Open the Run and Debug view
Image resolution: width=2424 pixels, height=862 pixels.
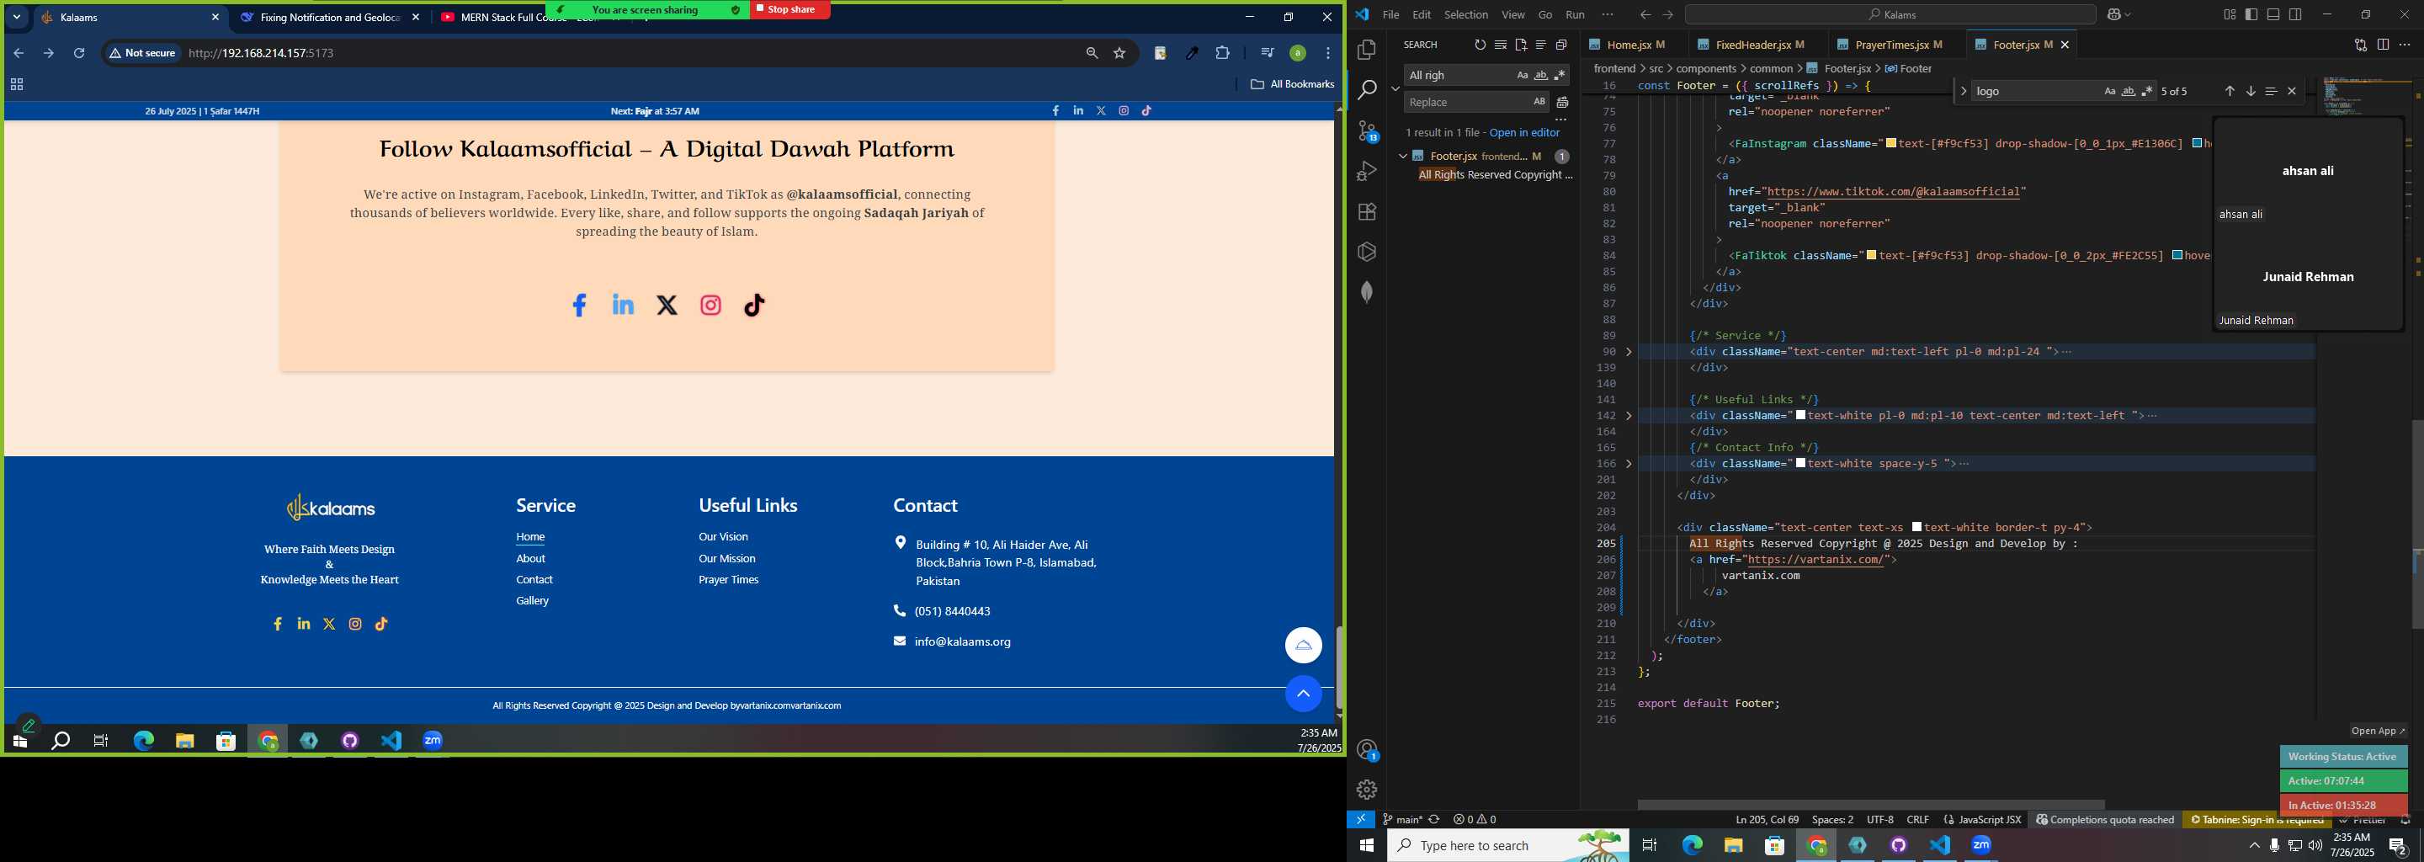click(1367, 171)
